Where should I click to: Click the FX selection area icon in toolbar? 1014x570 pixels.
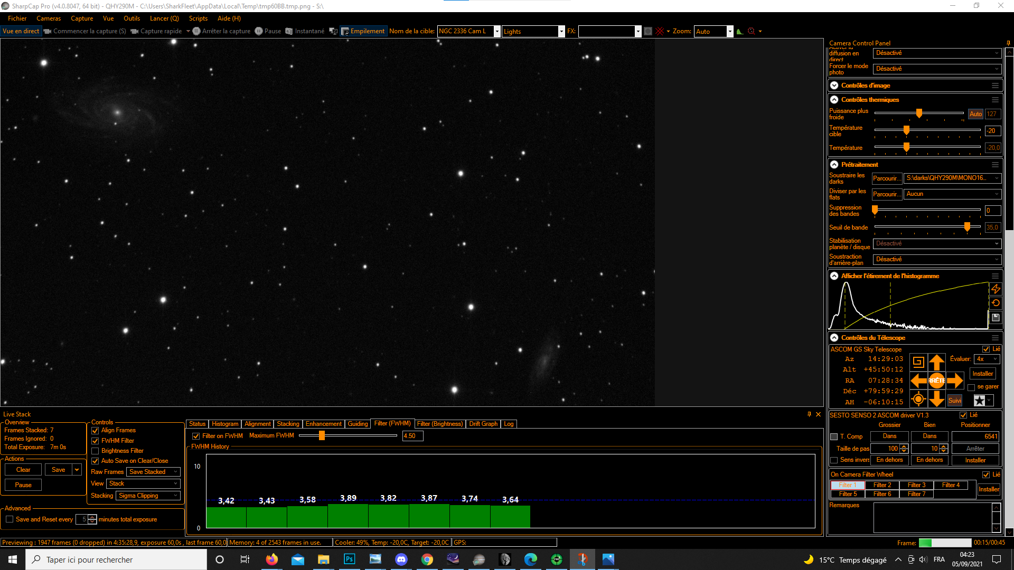[x=648, y=31]
